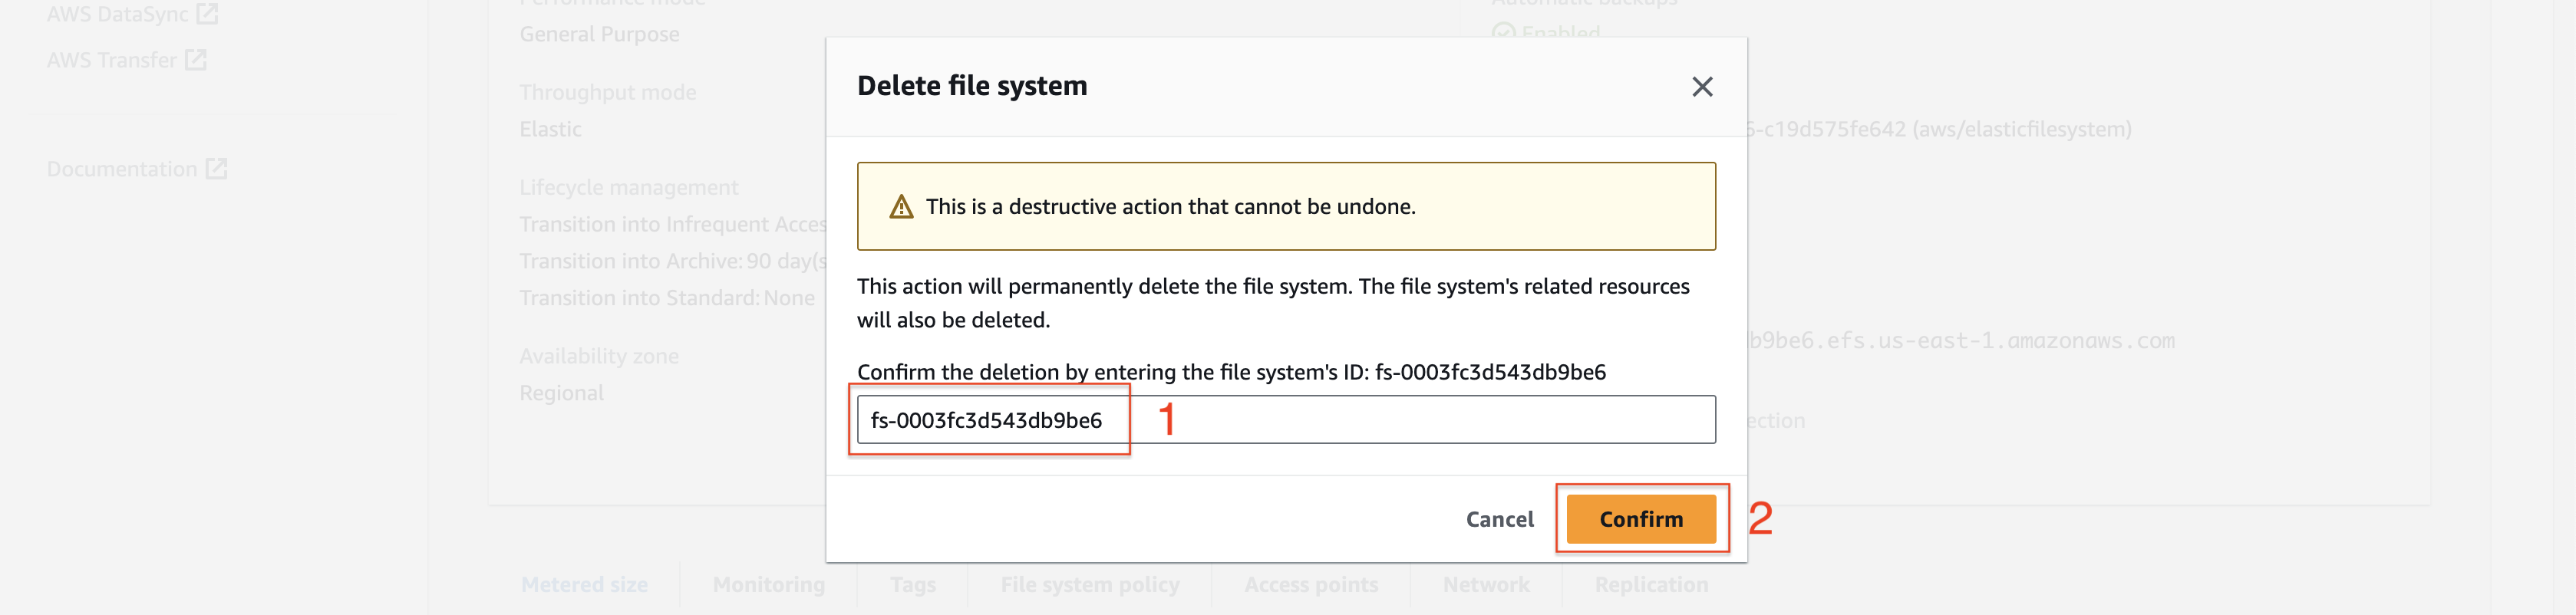Open the Replication tab
The image size is (2576, 615).
[1651, 585]
